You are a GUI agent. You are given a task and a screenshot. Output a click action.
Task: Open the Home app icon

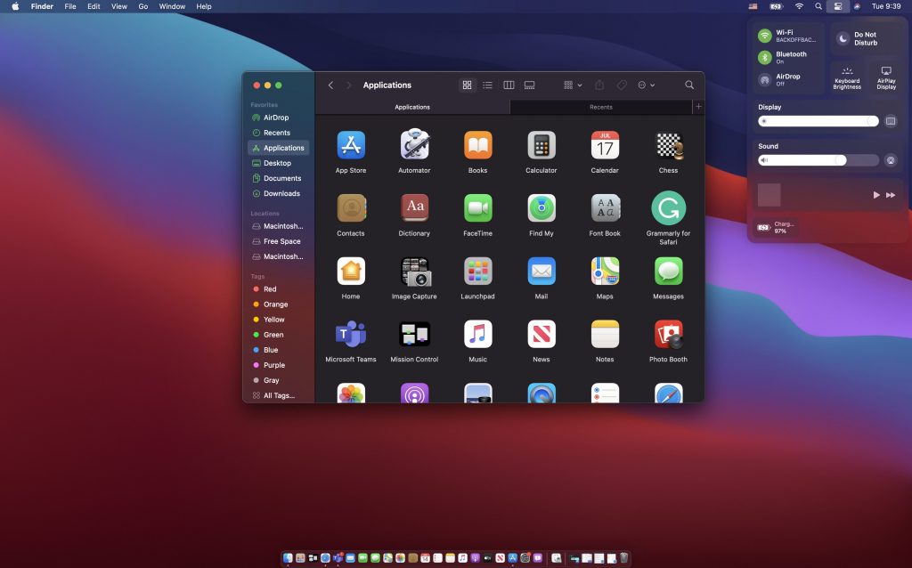[351, 271]
